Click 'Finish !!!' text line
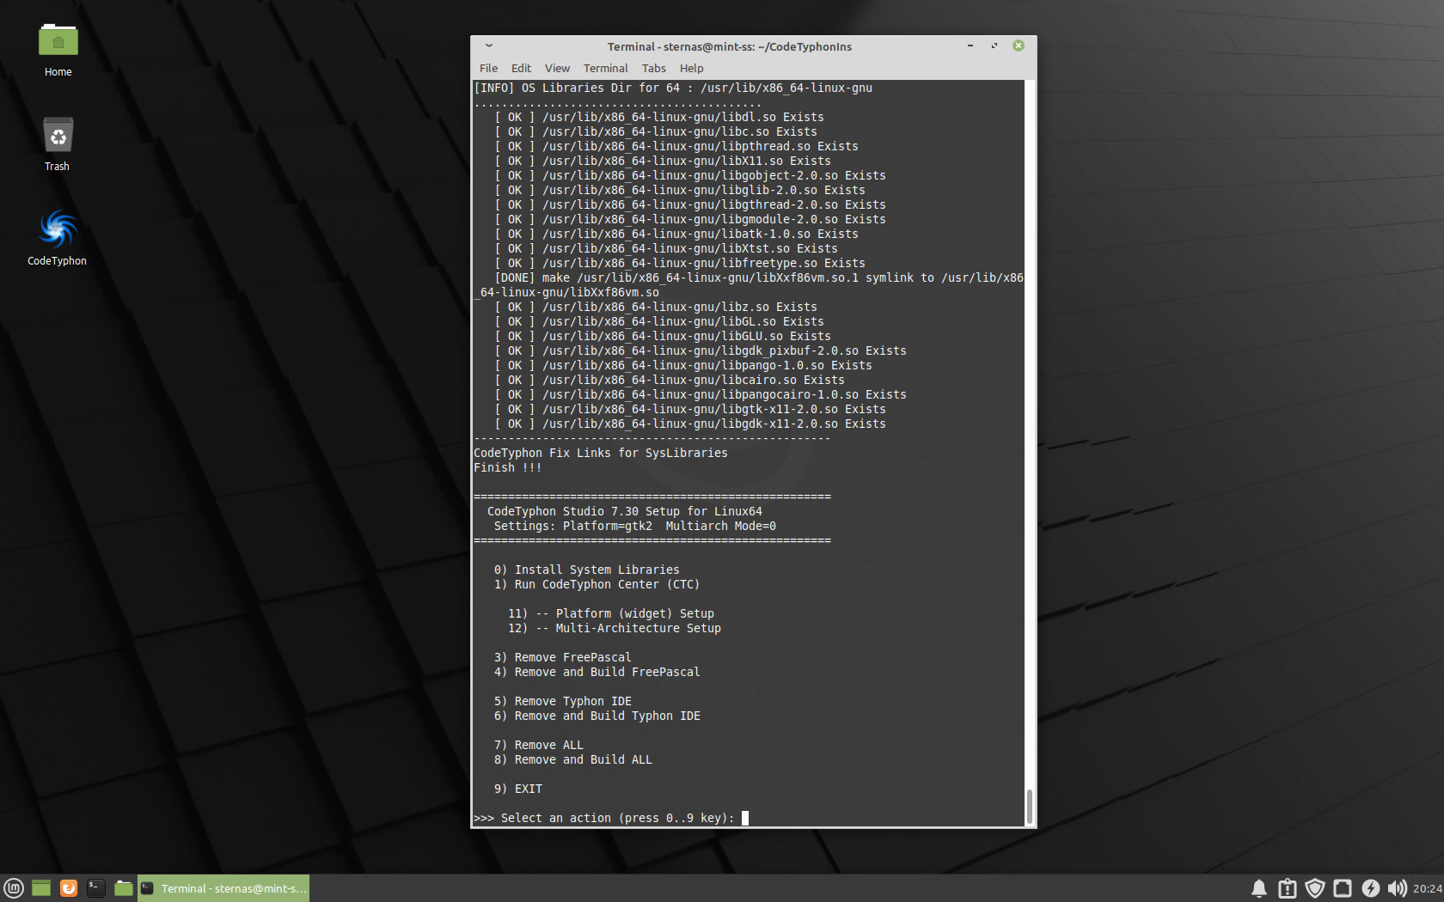The width and height of the screenshot is (1444, 902). (507, 467)
